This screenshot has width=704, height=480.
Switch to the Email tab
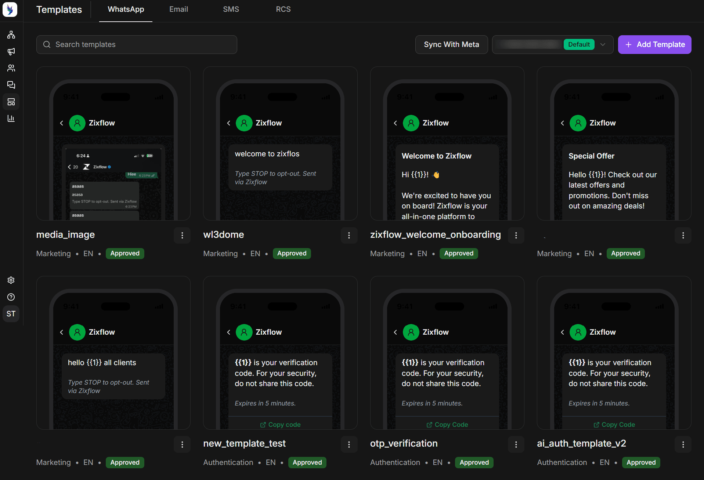178,10
